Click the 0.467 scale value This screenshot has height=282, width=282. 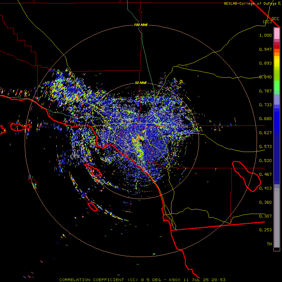click(265, 175)
